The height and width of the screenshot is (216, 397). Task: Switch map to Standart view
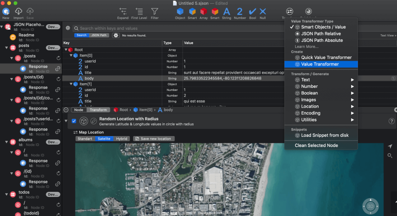click(x=85, y=139)
